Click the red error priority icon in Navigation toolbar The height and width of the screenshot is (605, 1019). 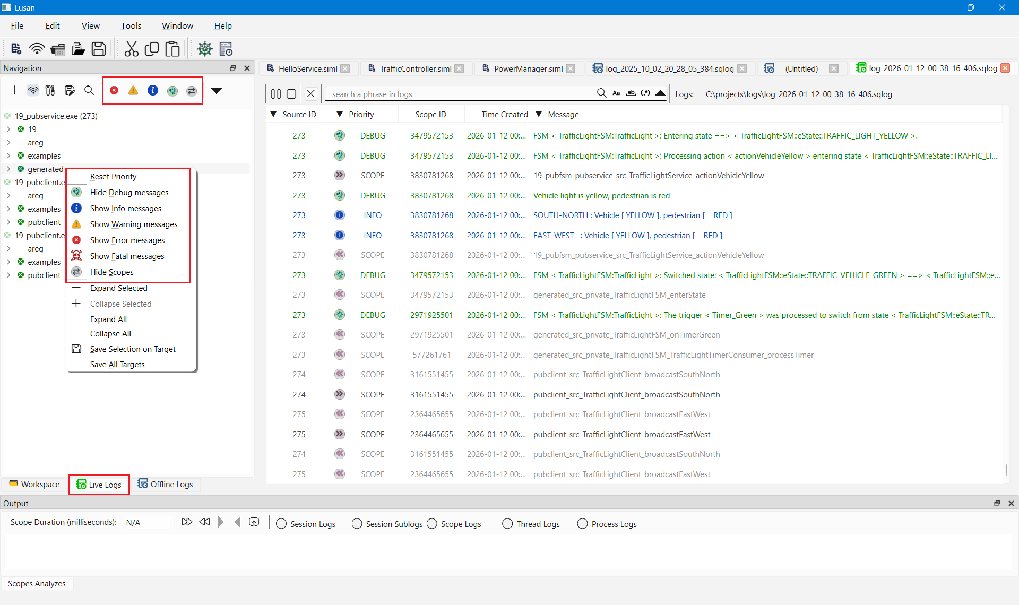(x=114, y=90)
